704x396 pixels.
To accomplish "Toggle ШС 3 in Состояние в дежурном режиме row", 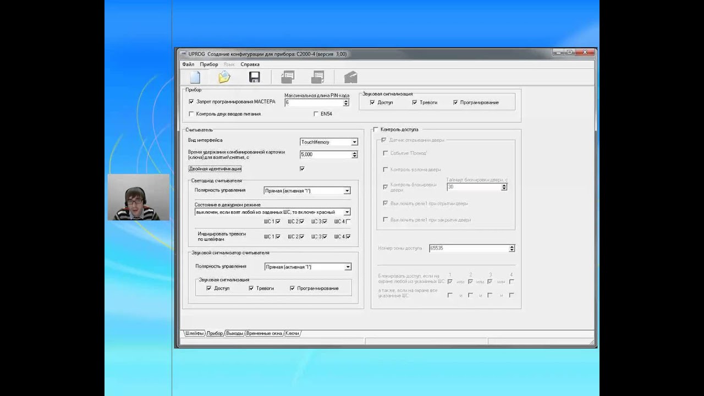I will coord(325,222).
